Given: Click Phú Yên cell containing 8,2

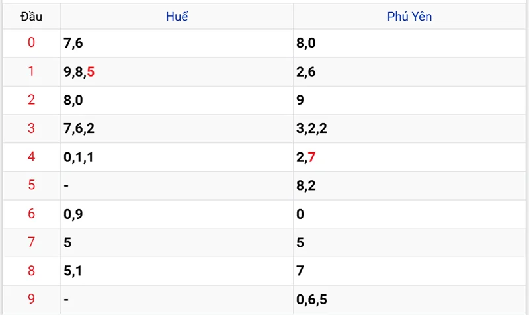Looking at the screenshot, I should pos(409,185).
